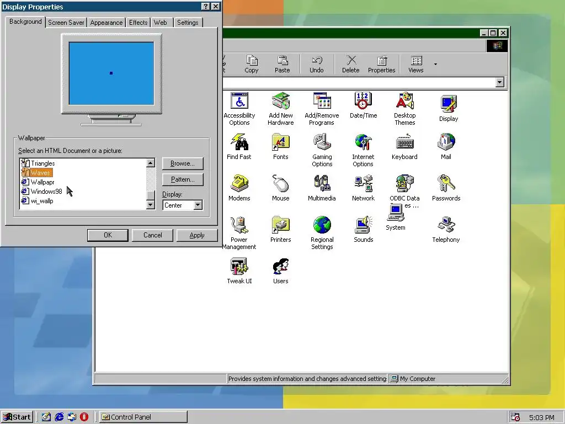Switch to the Appearance tab
The width and height of the screenshot is (565, 424).
tap(106, 22)
